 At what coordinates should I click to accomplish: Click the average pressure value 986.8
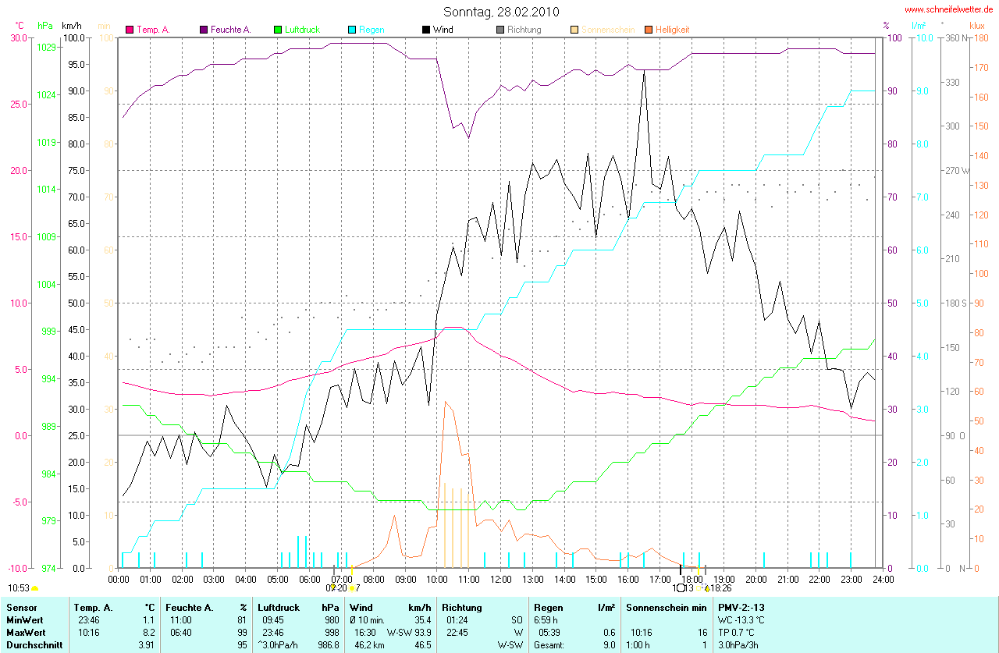[x=329, y=645]
